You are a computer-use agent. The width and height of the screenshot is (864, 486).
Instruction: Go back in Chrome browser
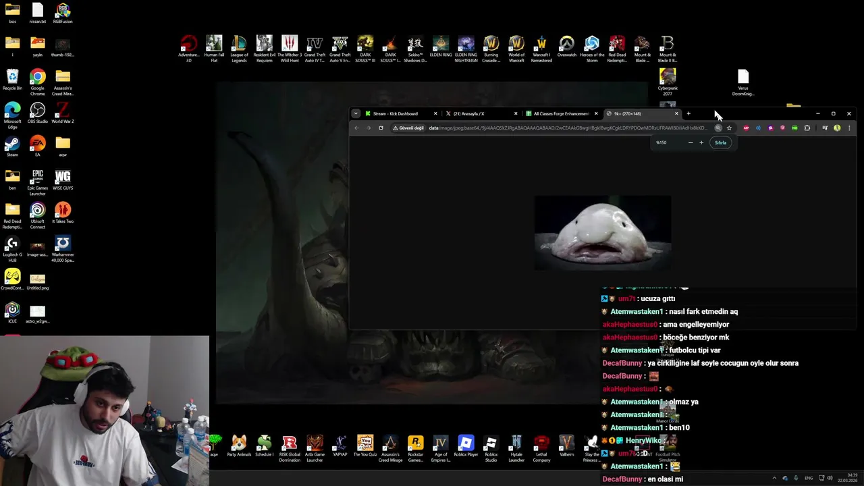[x=356, y=128]
